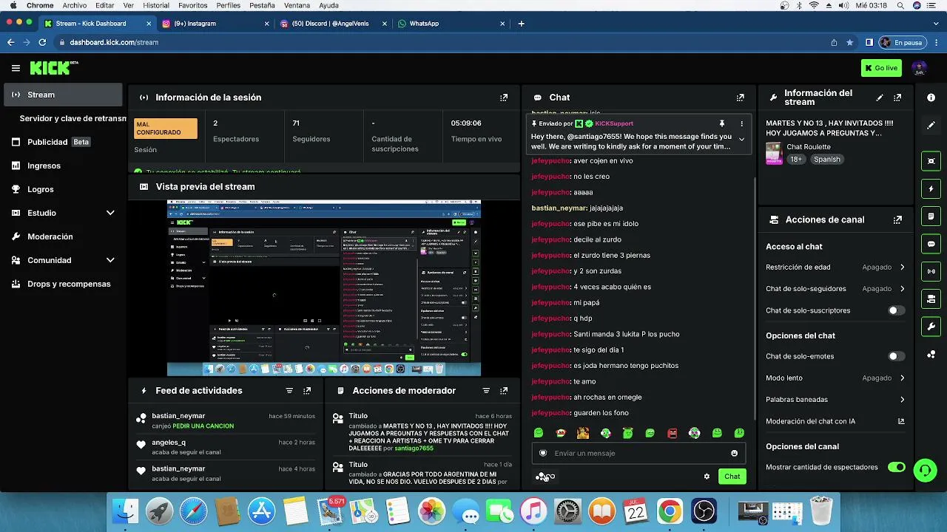Open santiago7655 link in moderator actions
The image size is (947, 532).
(x=414, y=449)
